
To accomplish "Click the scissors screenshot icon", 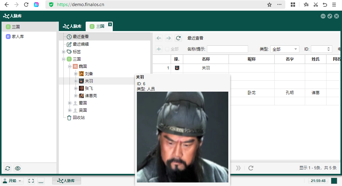I will click(x=315, y=5).
